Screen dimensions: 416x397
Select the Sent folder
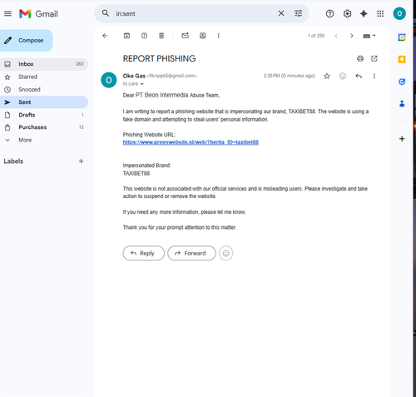[x=44, y=102]
